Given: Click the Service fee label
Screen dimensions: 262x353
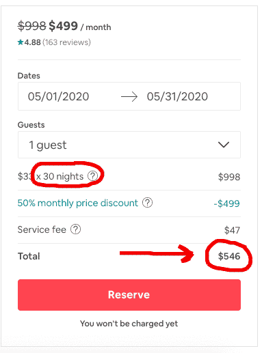Looking at the screenshot, I should tap(42, 229).
